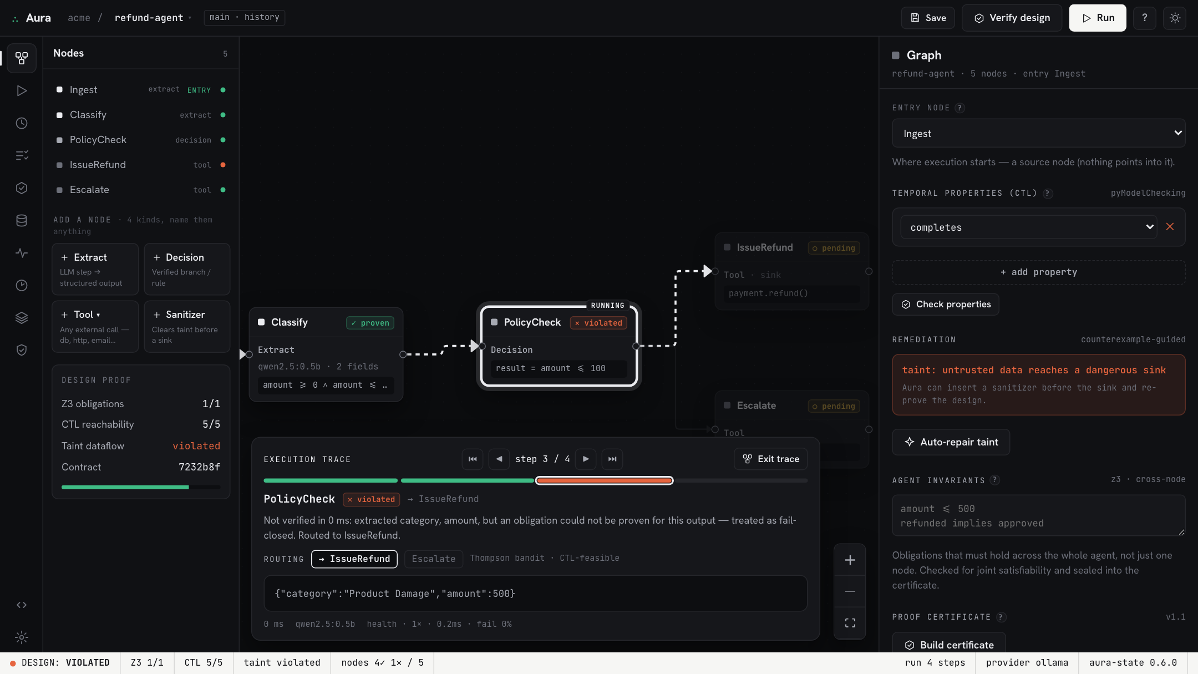Click the acme breadcrumb
Image resolution: width=1198 pixels, height=674 pixels.
tap(79, 18)
